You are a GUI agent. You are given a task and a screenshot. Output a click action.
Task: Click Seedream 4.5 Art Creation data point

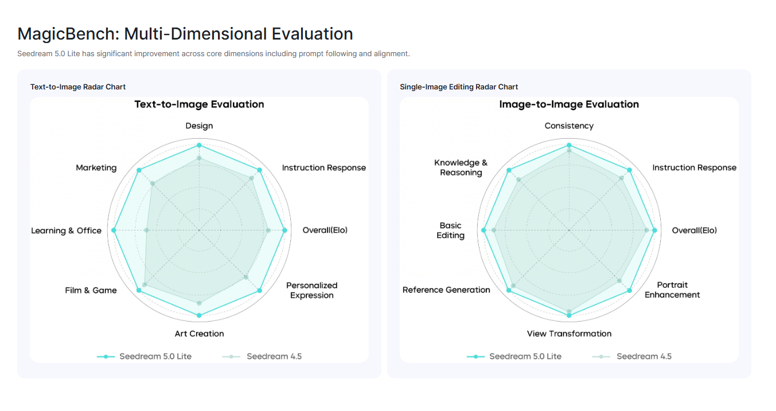click(x=199, y=303)
